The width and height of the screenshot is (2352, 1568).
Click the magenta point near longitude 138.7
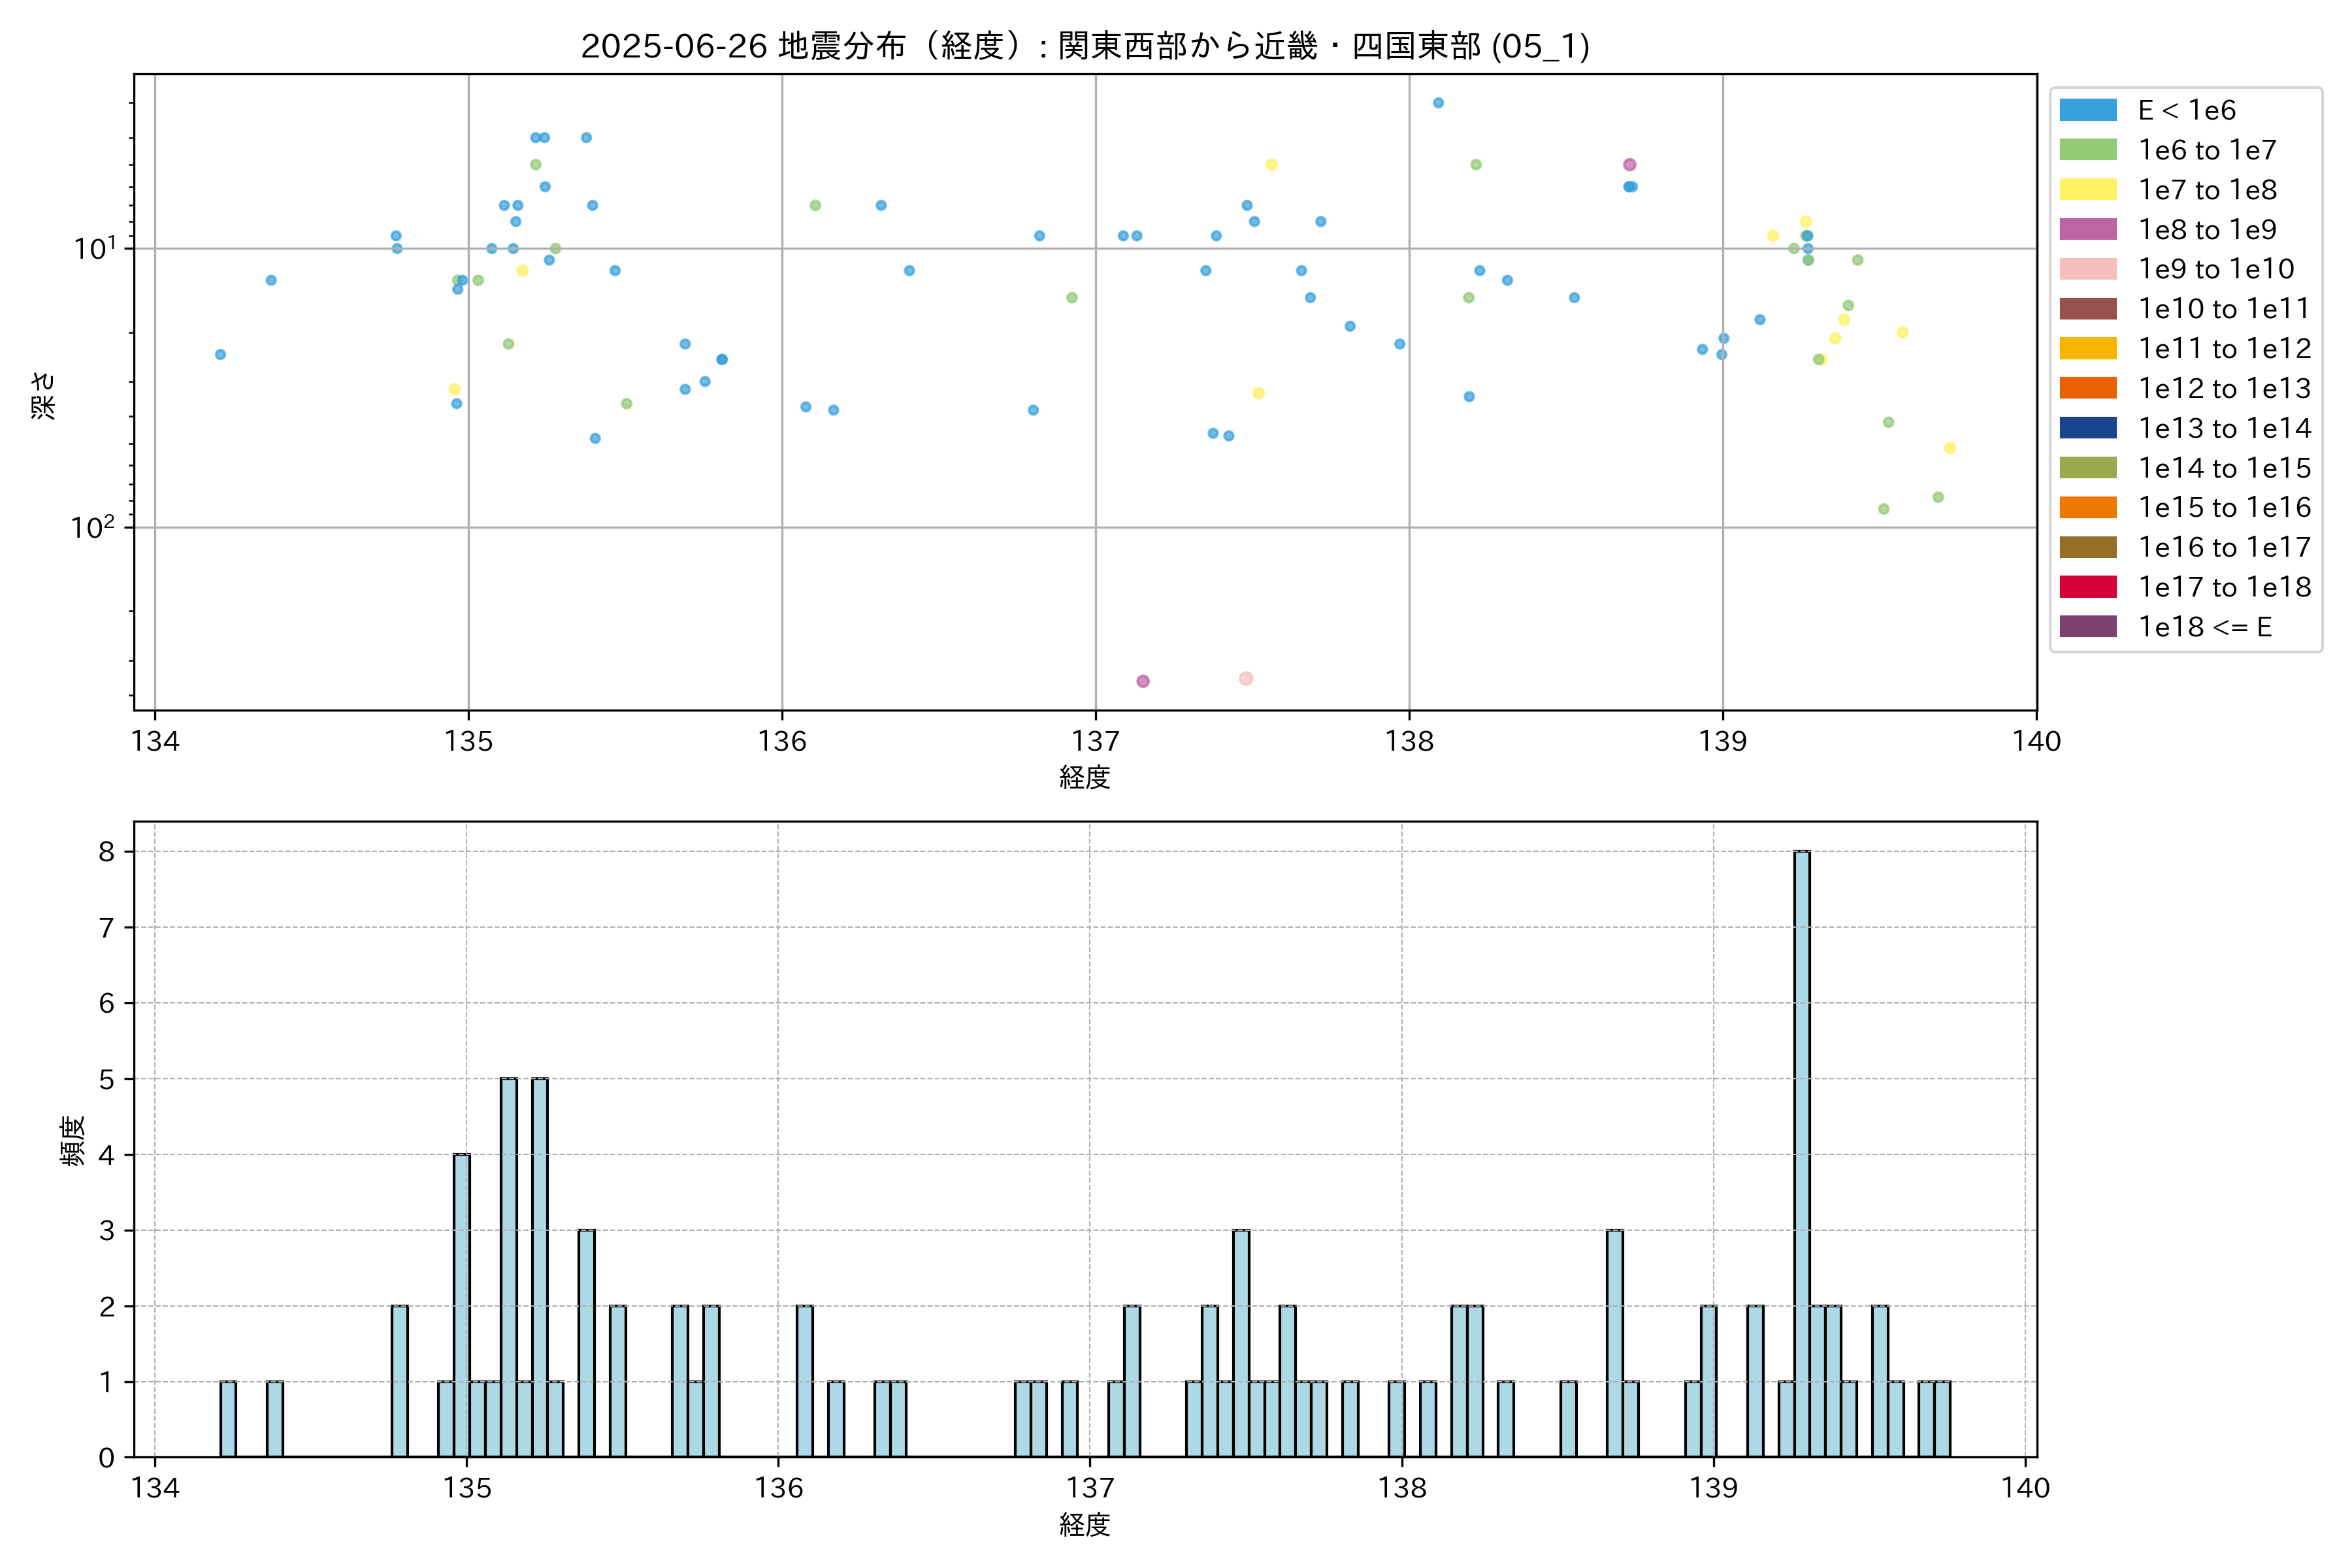tap(1629, 165)
